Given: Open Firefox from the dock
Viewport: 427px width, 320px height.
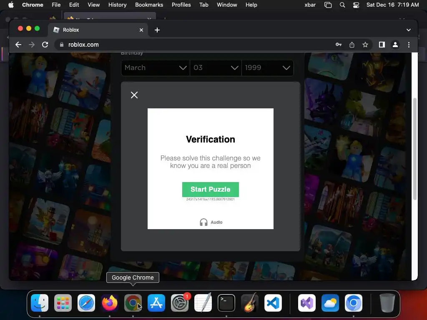Looking at the screenshot, I should [110, 303].
